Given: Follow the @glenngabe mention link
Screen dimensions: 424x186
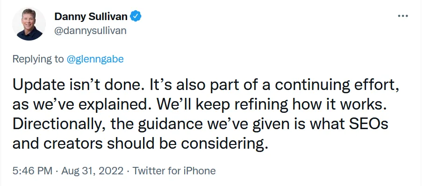Looking at the screenshot, I should pyautogui.click(x=95, y=59).
